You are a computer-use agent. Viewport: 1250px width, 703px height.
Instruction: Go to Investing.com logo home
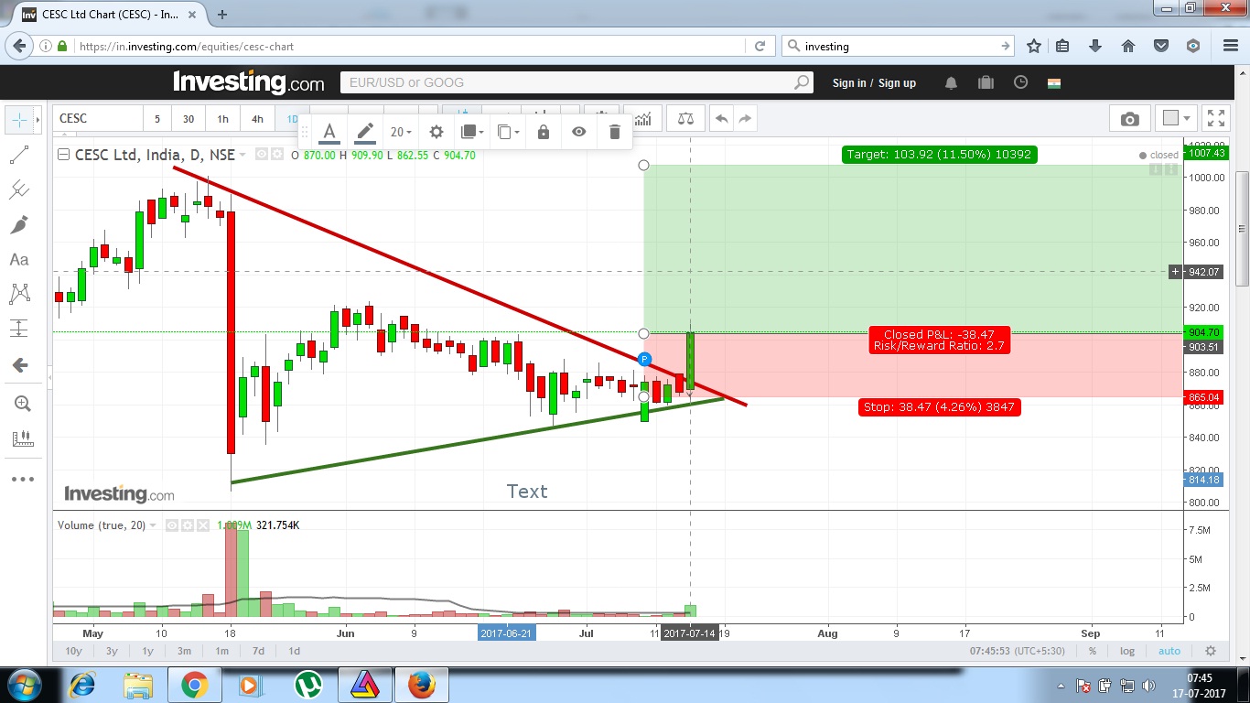pyautogui.click(x=248, y=82)
